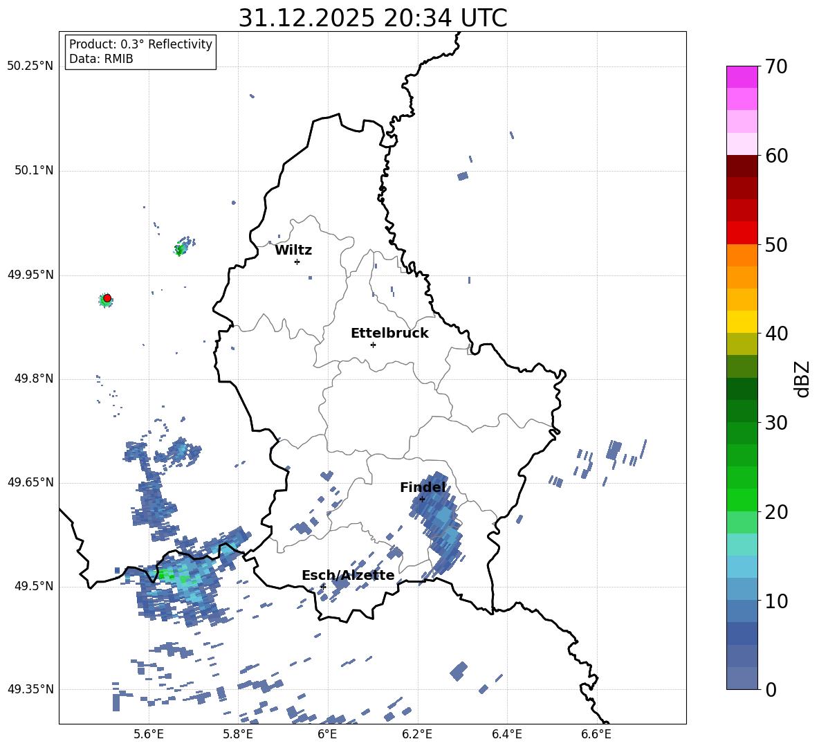Click the colorbar tick label 10
The width and height of the screenshot is (819, 748).
click(x=776, y=601)
